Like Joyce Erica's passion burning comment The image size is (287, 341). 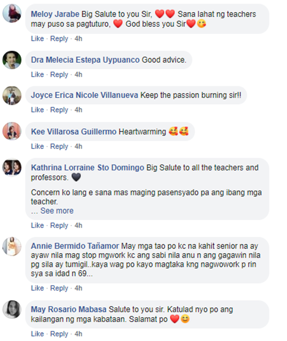pos(38,110)
